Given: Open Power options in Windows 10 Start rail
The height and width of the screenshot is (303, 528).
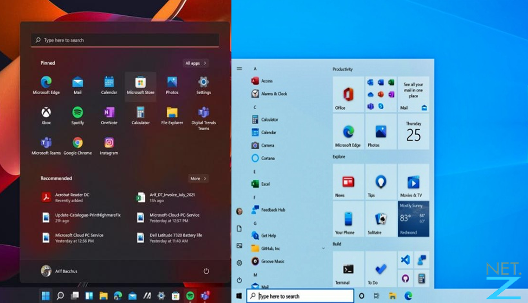Looking at the screenshot, I should coord(239,280).
